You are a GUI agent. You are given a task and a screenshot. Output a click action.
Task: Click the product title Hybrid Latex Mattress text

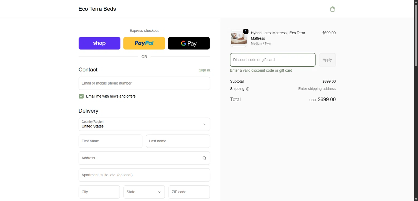click(278, 36)
